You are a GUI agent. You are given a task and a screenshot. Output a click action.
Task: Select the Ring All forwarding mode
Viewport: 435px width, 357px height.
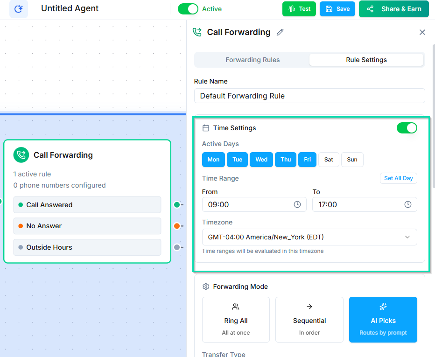pos(236,320)
